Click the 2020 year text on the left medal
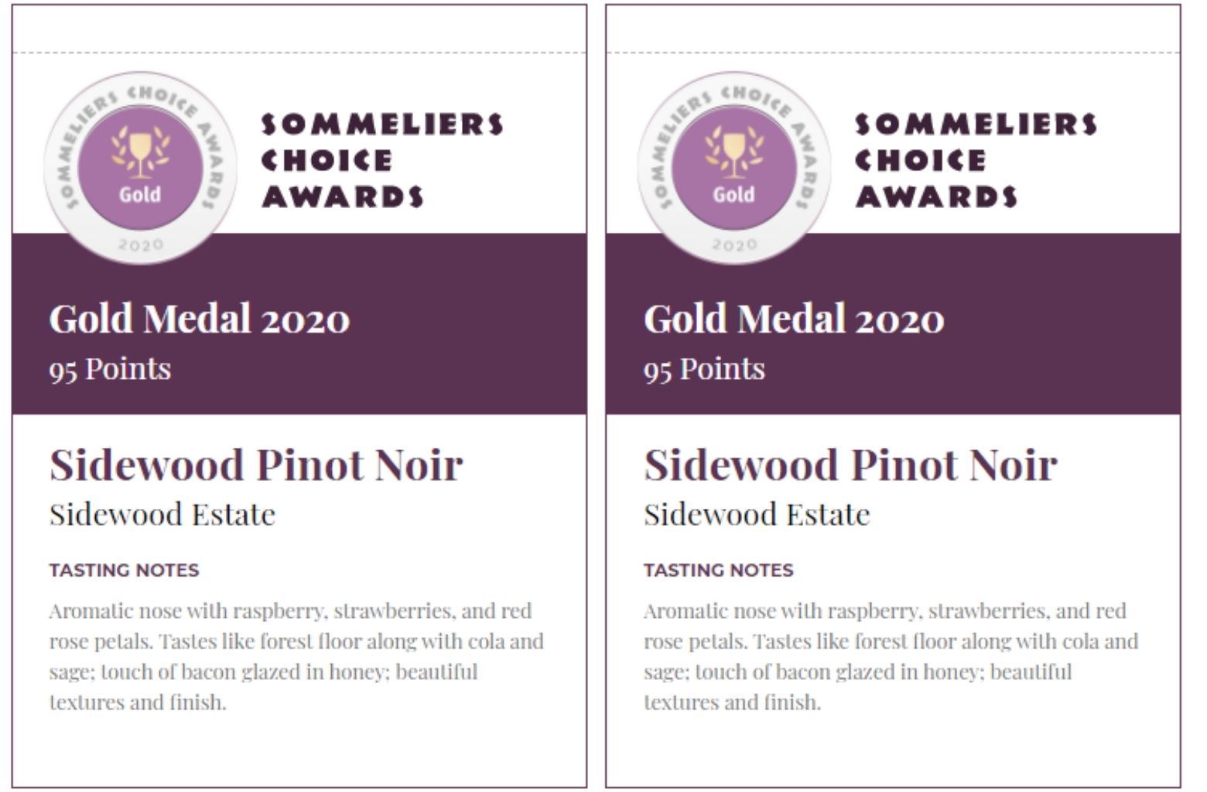1207x792 pixels. (141, 244)
